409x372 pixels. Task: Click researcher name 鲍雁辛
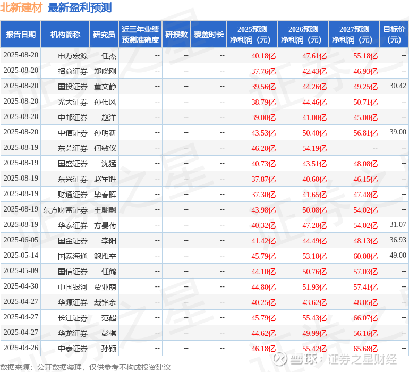pyautogui.click(x=105, y=256)
